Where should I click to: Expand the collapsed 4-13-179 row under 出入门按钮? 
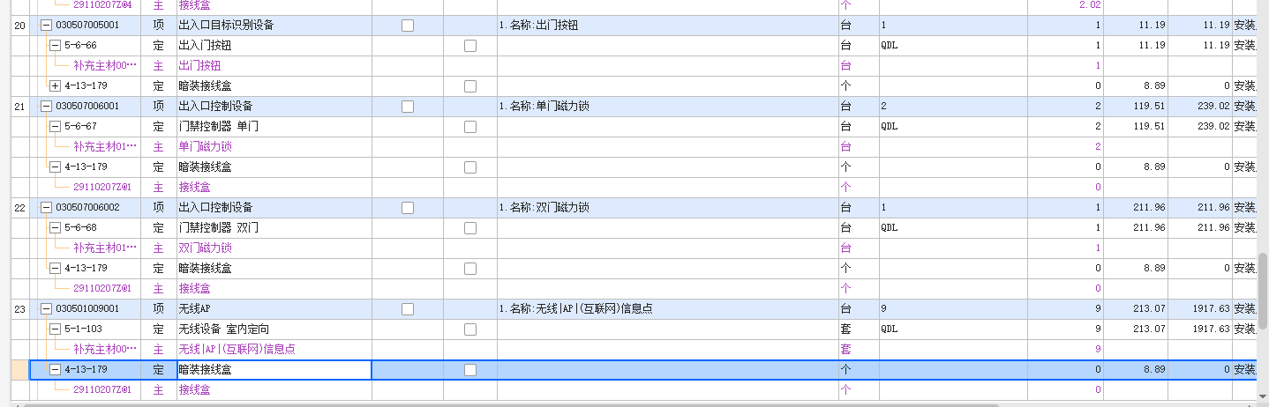click(55, 85)
